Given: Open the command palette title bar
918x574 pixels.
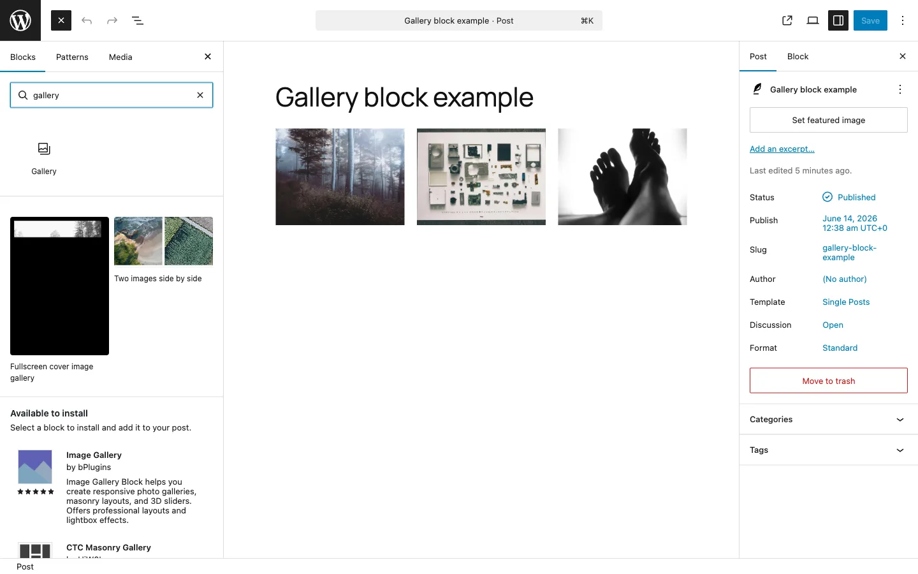Looking at the screenshot, I should [459, 20].
